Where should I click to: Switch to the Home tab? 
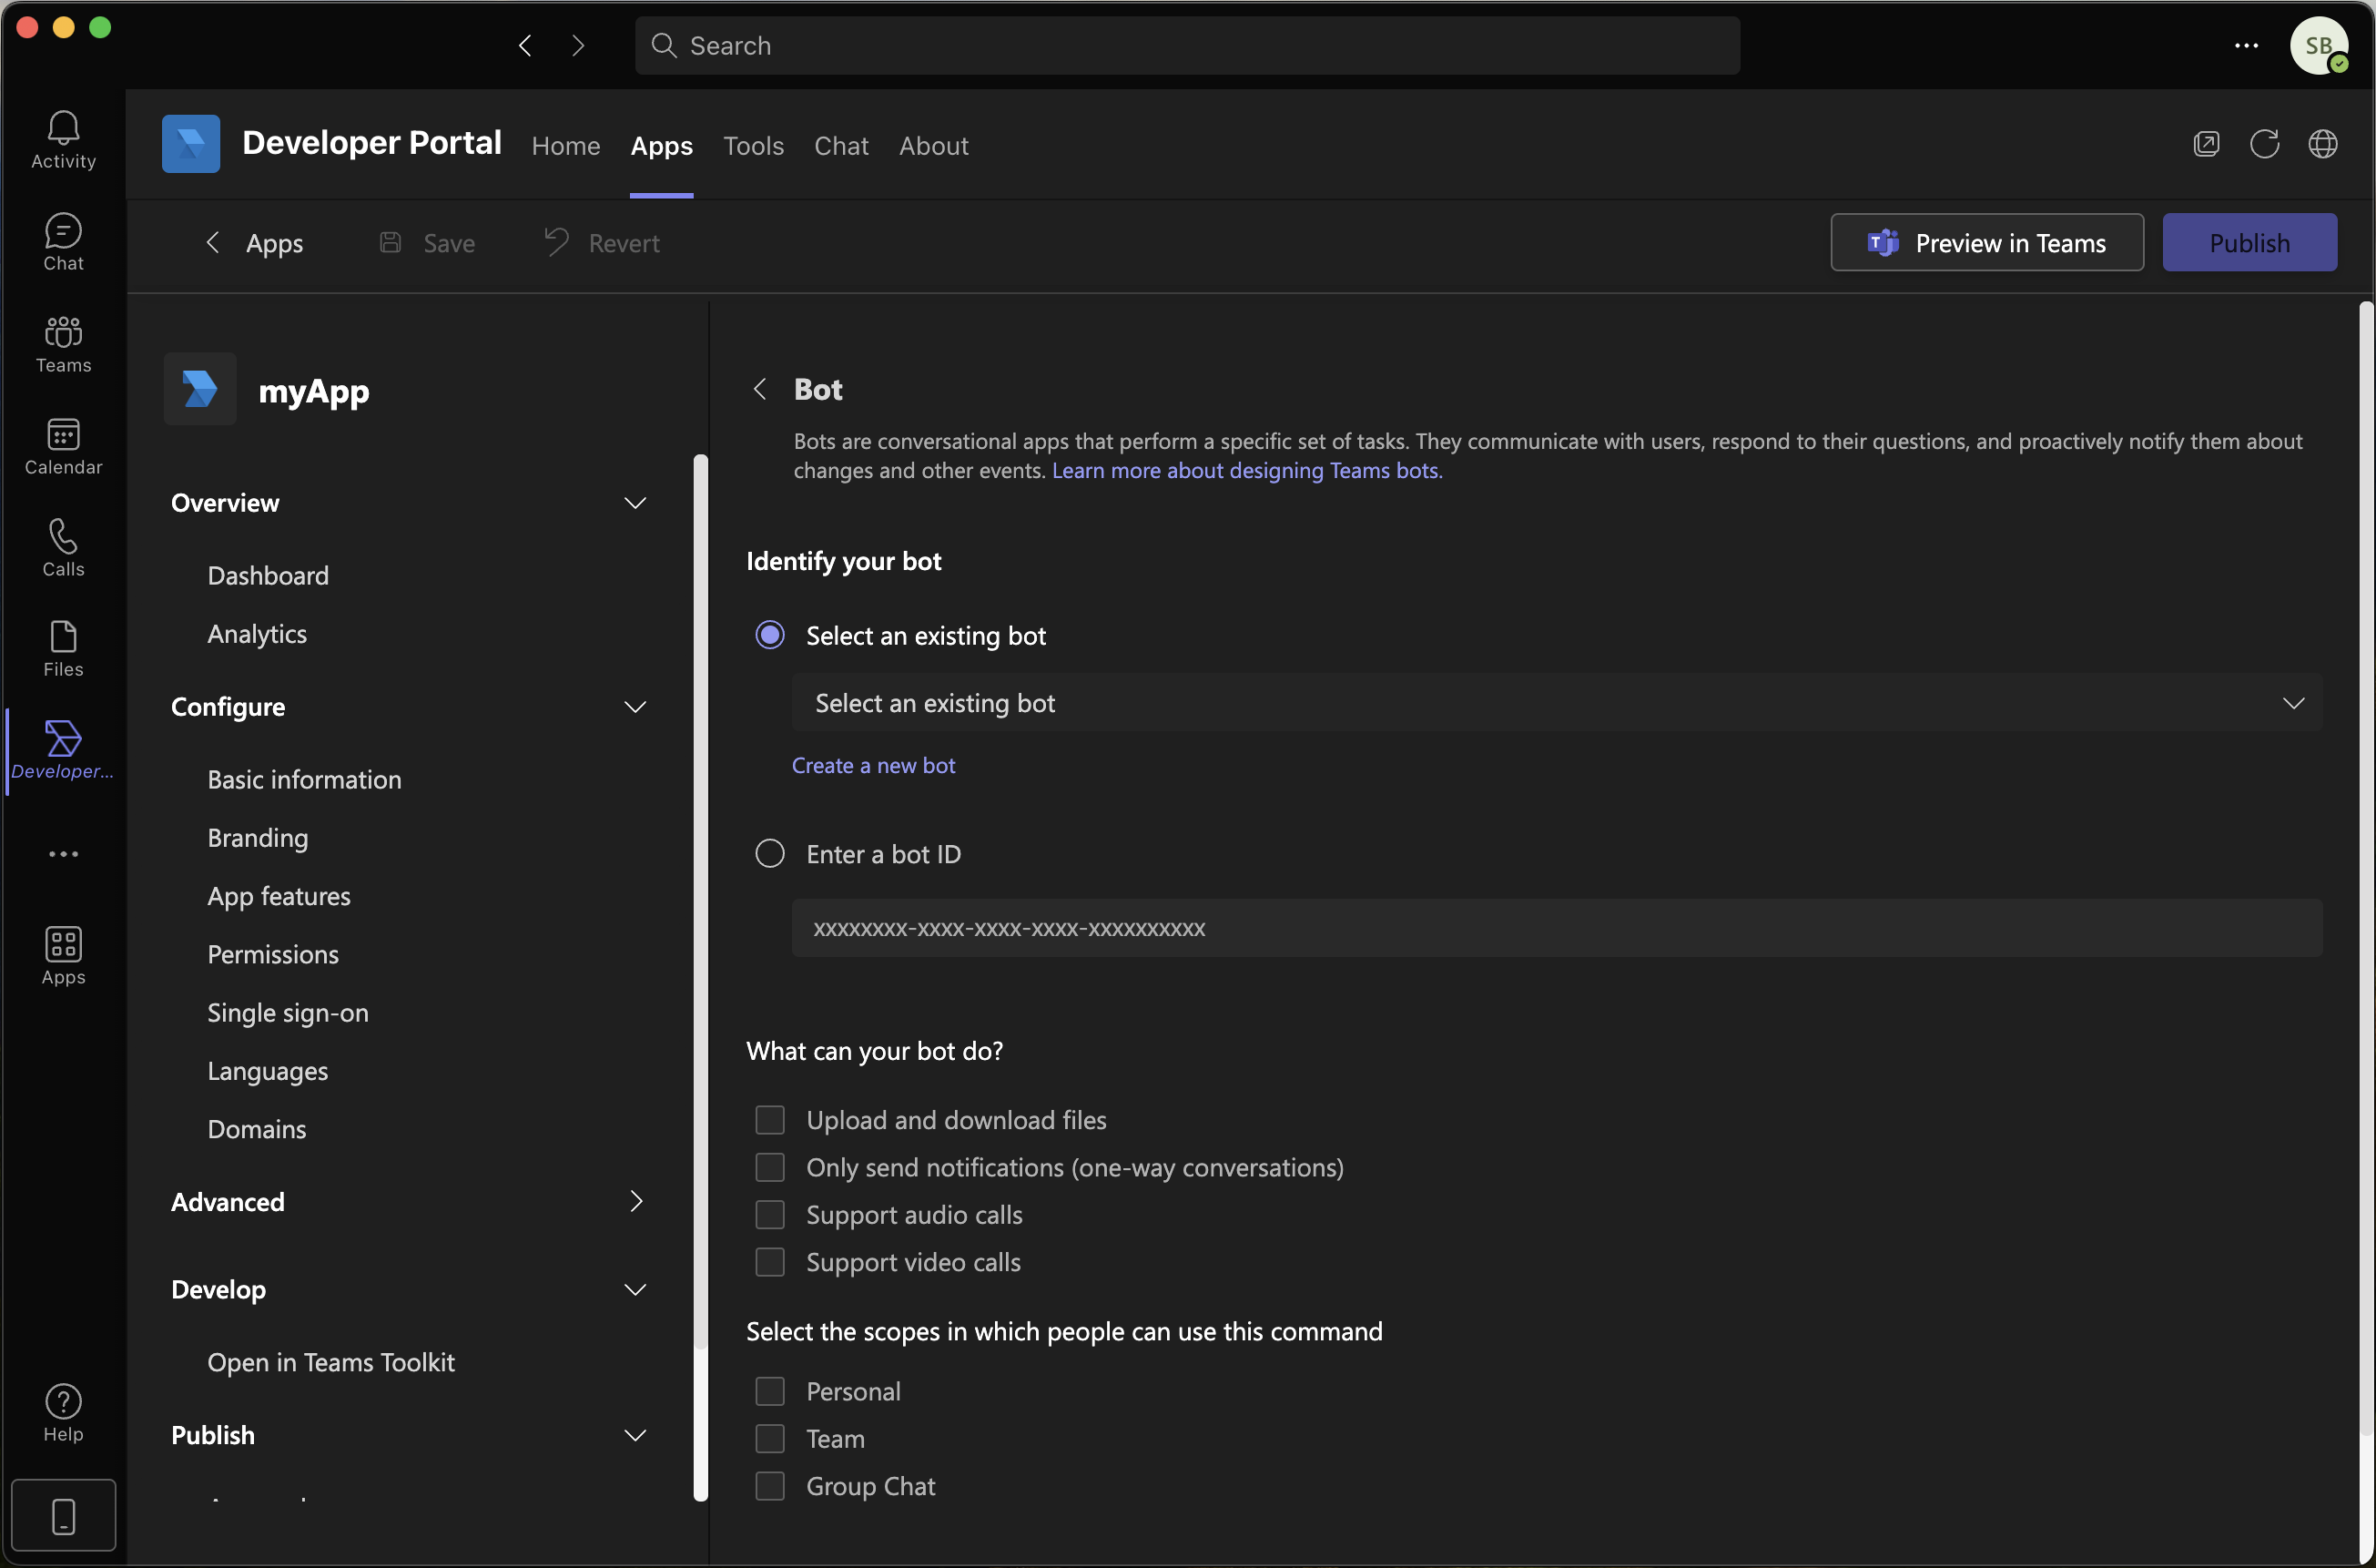point(565,145)
